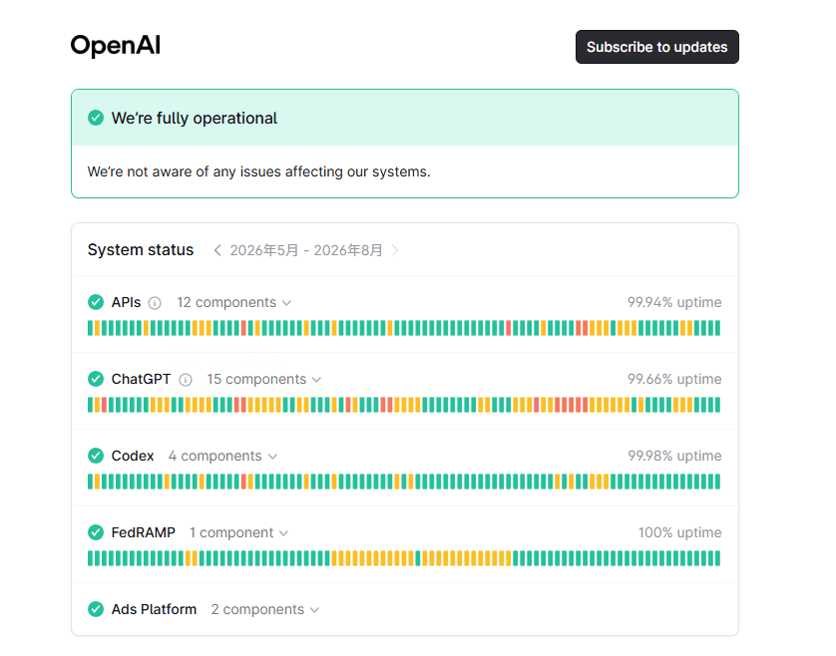This screenshot has height=656, width=836.
Task: Click the green check icon beside FedRAMP
Action: click(x=96, y=532)
